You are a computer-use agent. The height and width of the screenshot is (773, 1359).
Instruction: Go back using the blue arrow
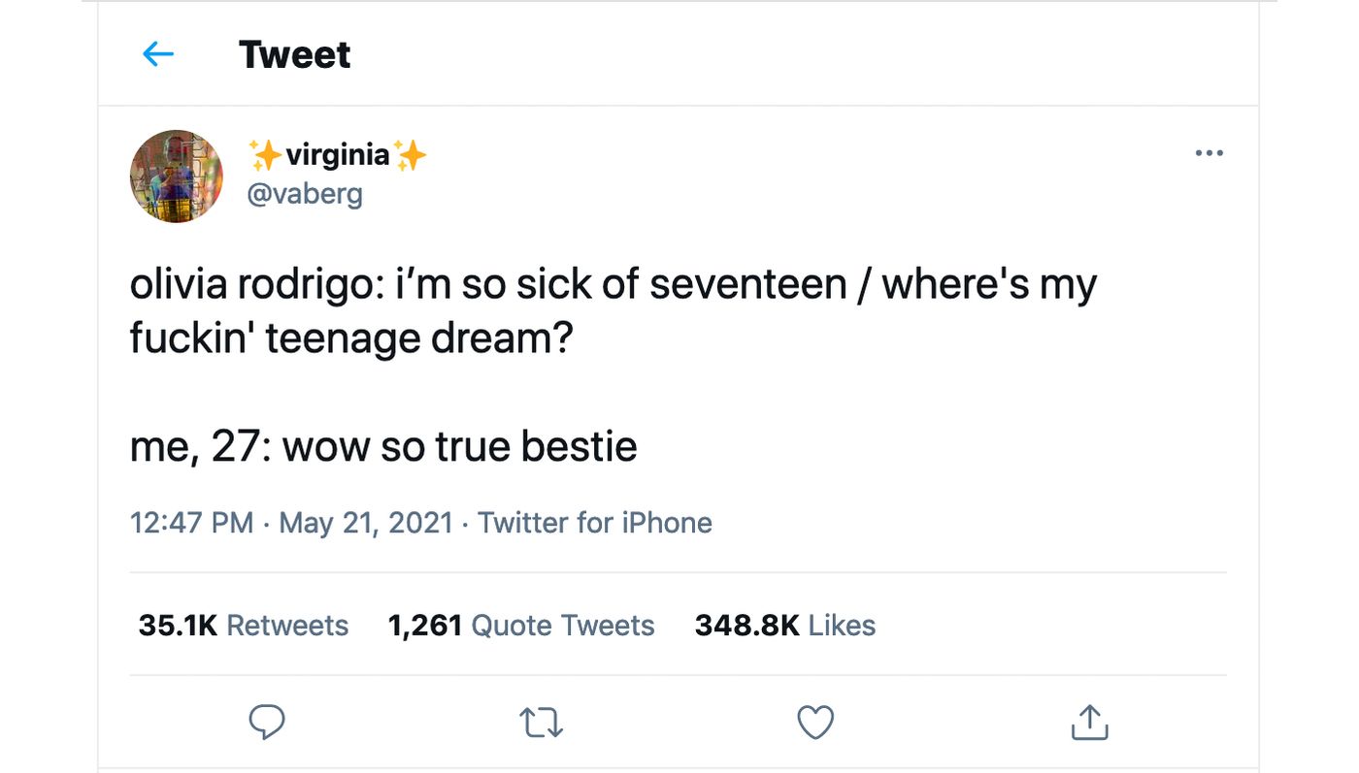pyautogui.click(x=158, y=54)
